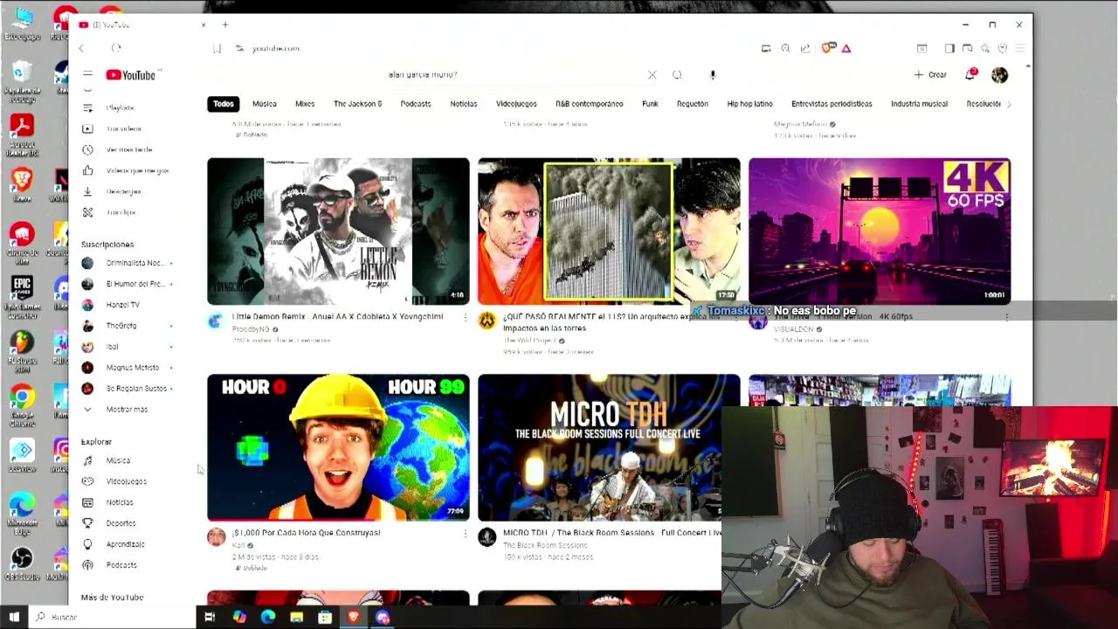Open Videojuegos in Explorar

coord(128,481)
